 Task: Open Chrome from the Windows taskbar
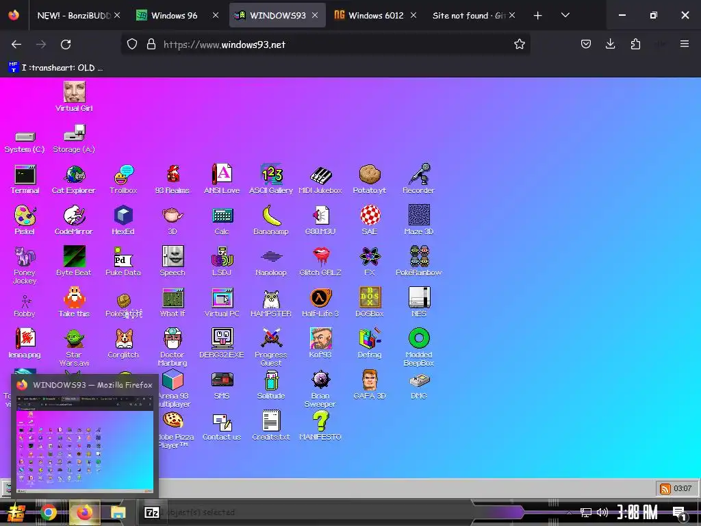49,512
